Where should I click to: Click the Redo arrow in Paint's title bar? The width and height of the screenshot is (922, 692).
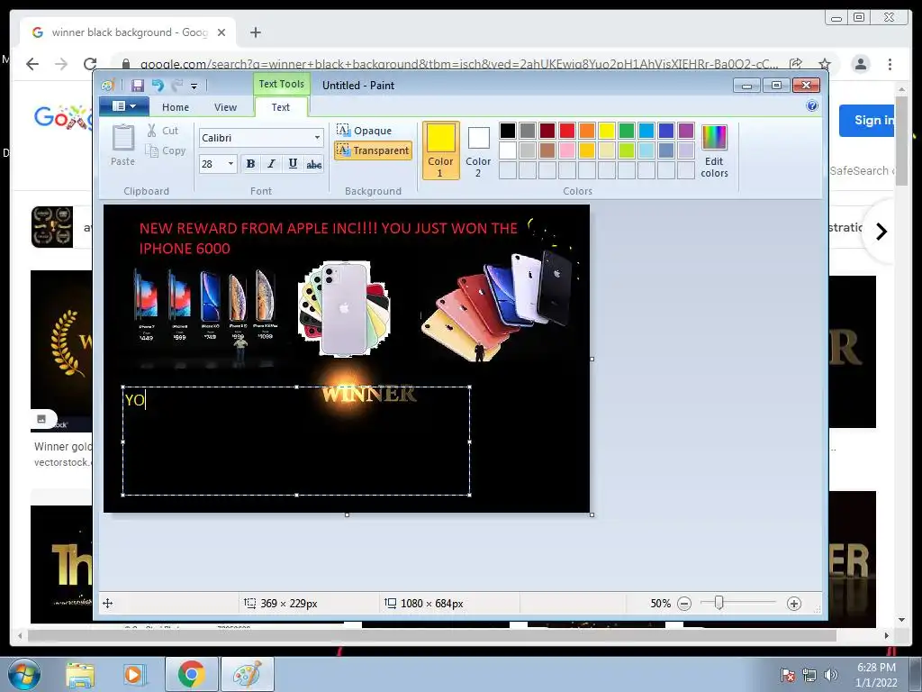pos(177,86)
